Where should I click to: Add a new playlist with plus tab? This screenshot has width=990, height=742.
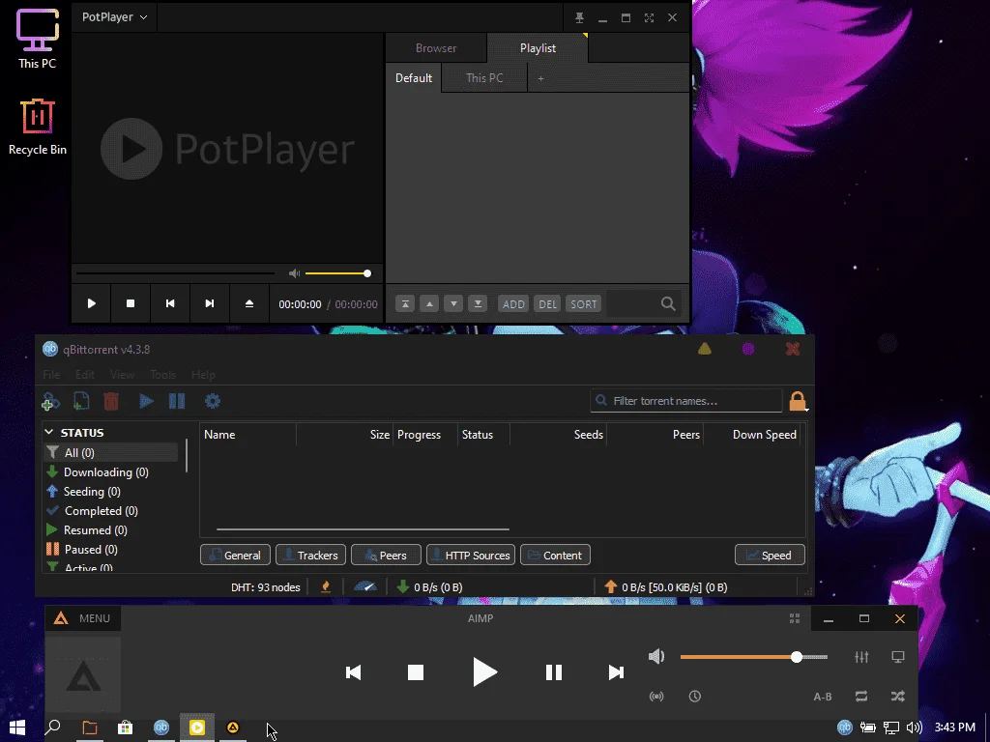tap(540, 79)
